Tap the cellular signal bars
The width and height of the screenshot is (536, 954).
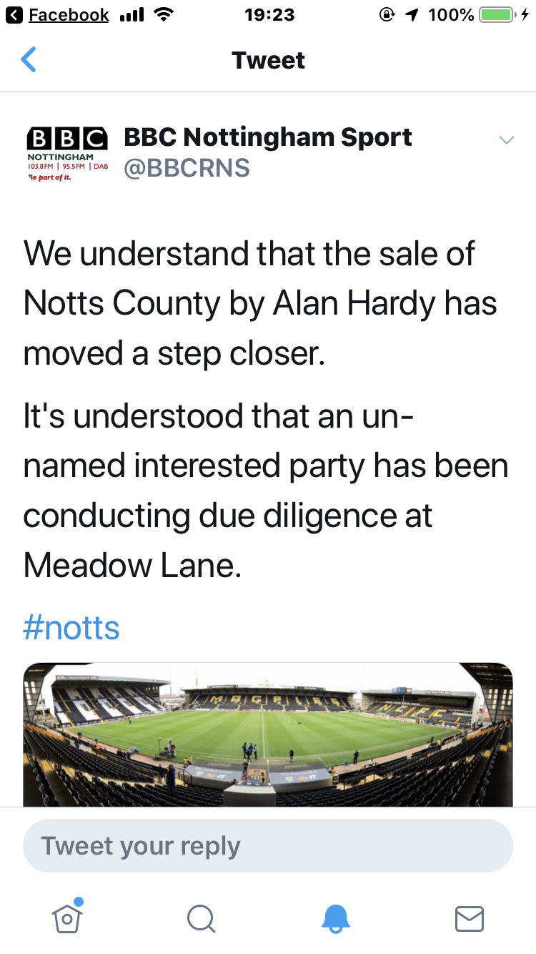click(x=131, y=15)
